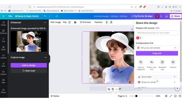This screenshot has height=102, width=182.
Task: Click the redo arrow
Action: [50, 16]
